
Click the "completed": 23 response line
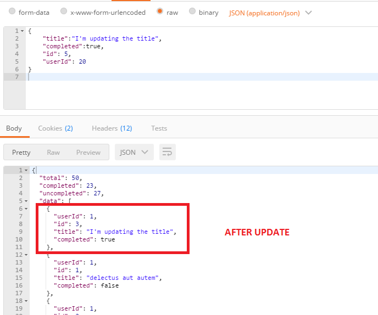tap(68, 185)
